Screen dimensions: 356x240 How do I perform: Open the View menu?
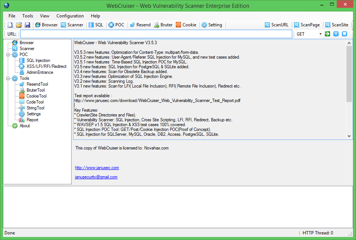(44, 16)
